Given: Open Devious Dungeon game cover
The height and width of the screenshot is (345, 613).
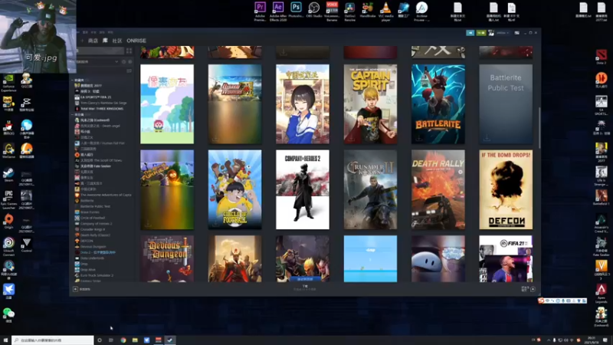Looking at the screenshot, I should tap(167, 258).
